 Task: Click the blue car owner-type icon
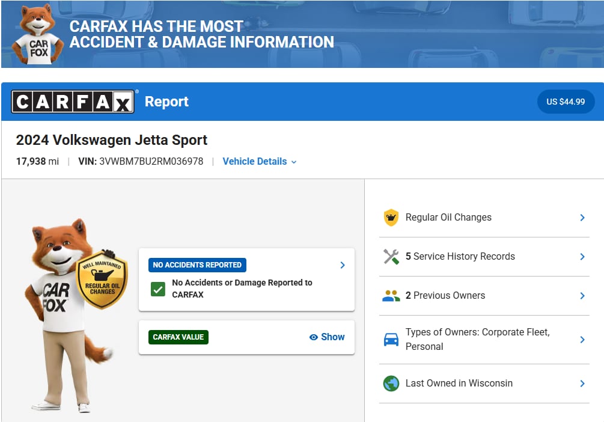click(391, 340)
